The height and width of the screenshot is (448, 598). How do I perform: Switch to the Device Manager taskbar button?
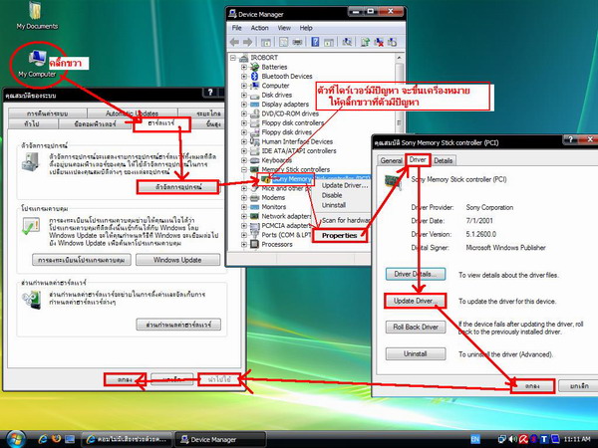coord(220,440)
